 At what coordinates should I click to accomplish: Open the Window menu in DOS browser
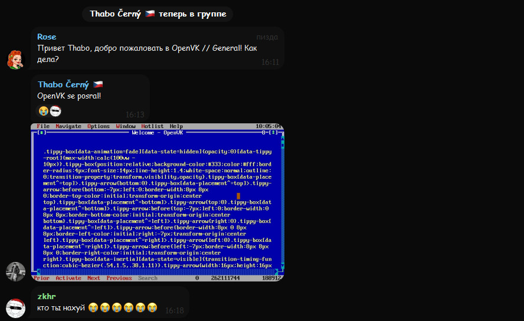(x=126, y=126)
